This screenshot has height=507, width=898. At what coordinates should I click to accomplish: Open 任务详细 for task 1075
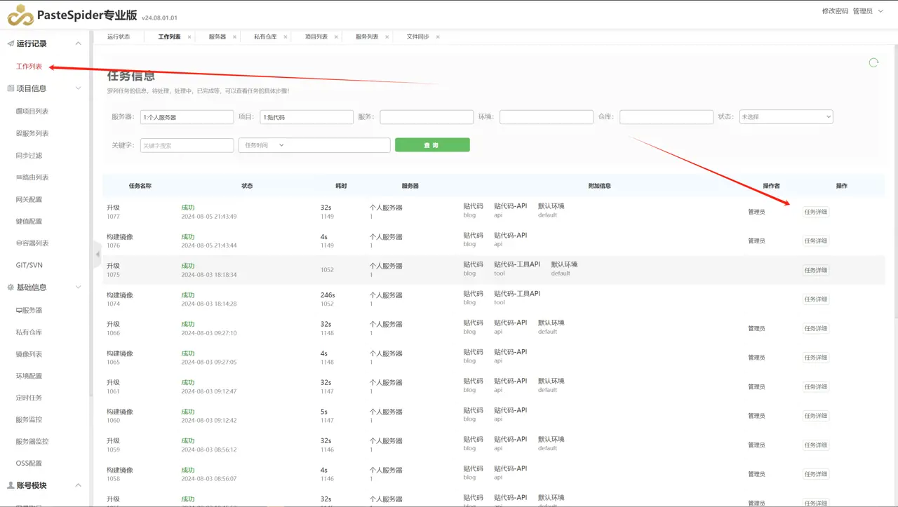coord(816,270)
